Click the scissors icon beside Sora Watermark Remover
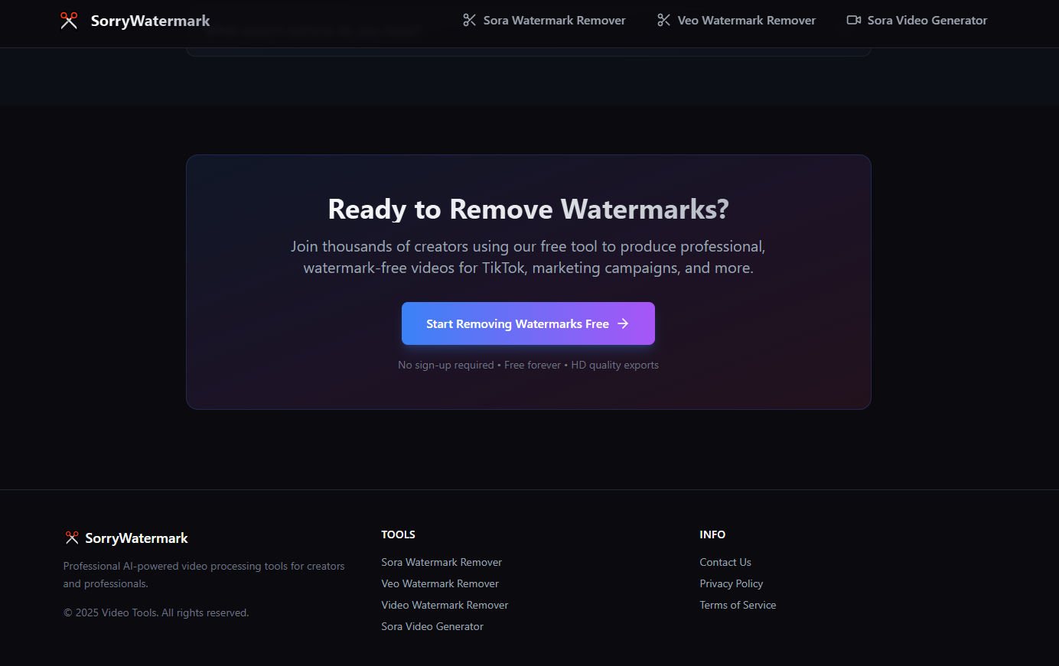 click(469, 20)
